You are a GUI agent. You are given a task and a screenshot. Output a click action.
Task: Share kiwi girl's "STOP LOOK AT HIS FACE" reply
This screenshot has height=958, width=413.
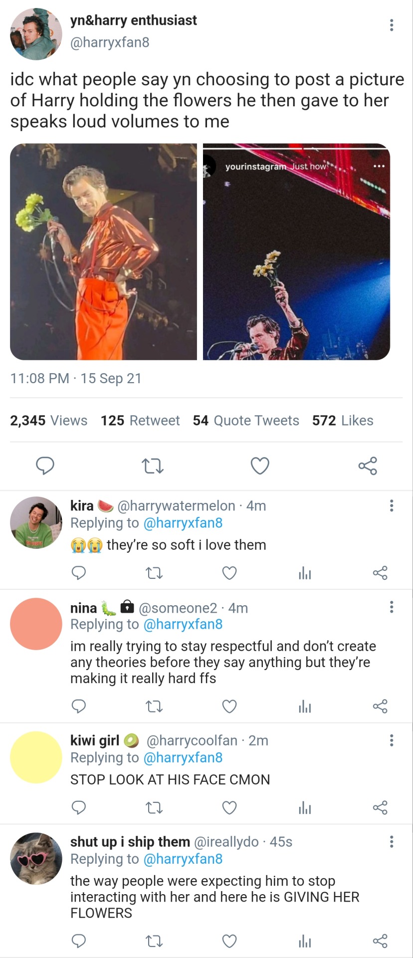click(x=380, y=808)
